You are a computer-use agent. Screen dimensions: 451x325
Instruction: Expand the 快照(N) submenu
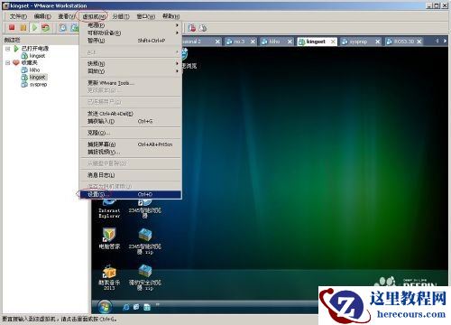[x=130, y=63]
